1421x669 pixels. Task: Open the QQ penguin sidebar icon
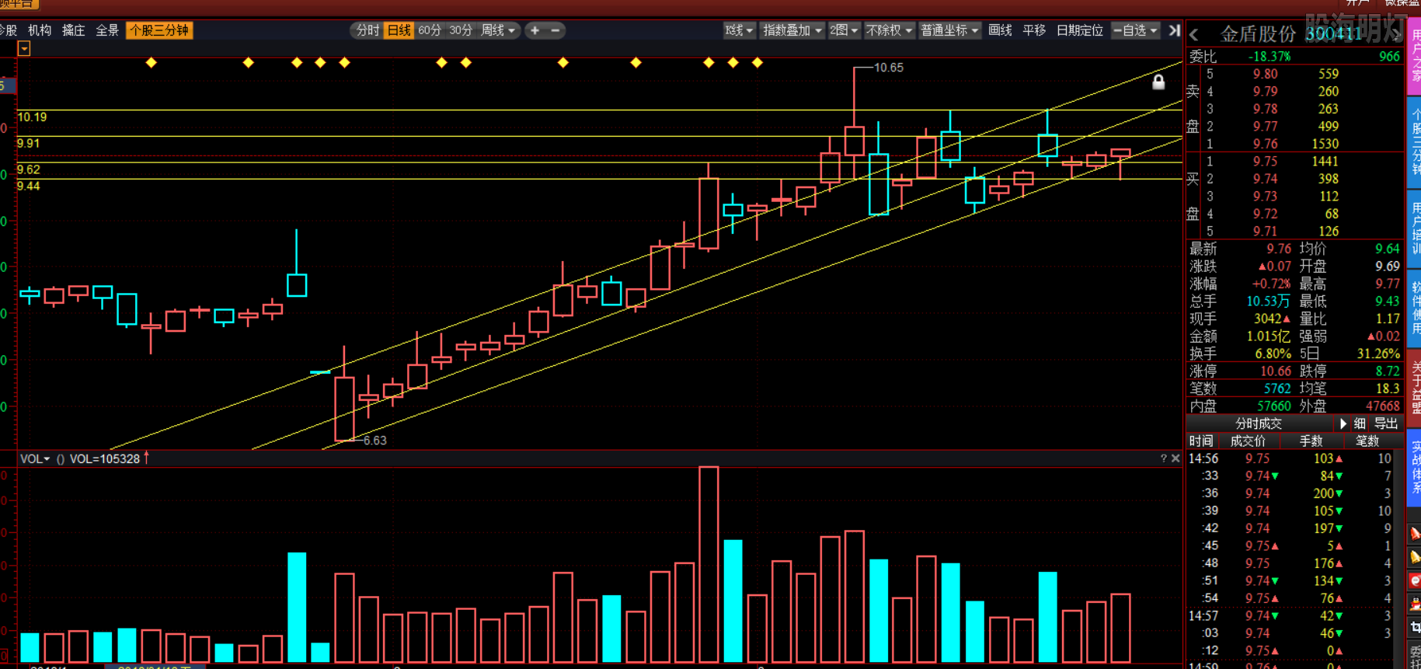click(1415, 604)
